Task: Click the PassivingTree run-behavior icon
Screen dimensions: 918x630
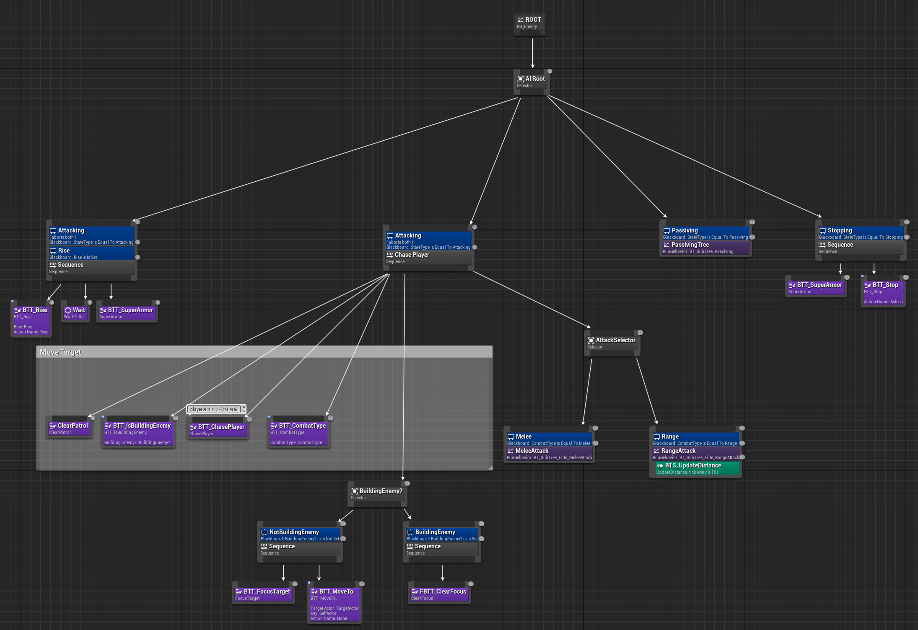Action: click(x=666, y=245)
